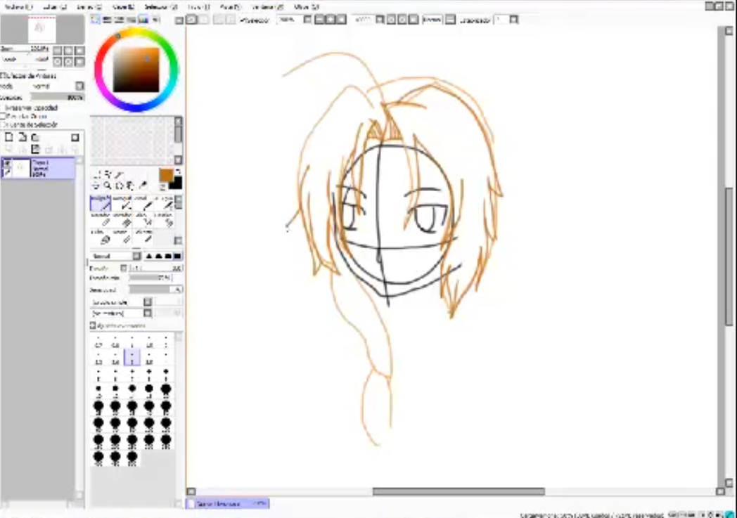Viewport: 737px width, 518px height.
Task: Select the selection pen tool
Action: [143, 221]
